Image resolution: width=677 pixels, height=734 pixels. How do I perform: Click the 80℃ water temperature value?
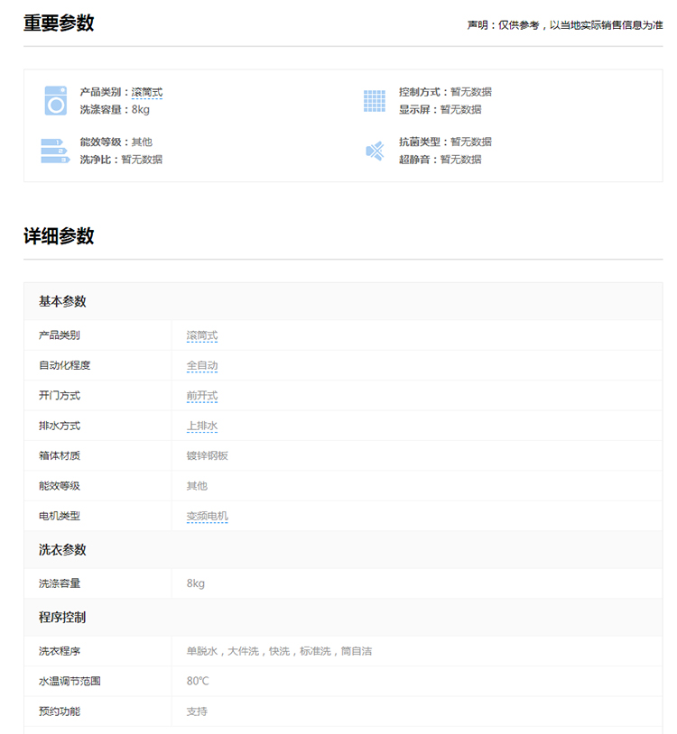pyautogui.click(x=198, y=681)
